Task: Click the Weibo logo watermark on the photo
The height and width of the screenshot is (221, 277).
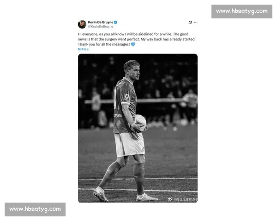Action: [x=169, y=199]
